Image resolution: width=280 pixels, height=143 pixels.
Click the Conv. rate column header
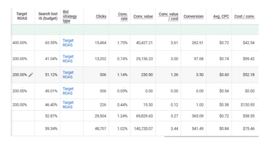tap(122, 17)
